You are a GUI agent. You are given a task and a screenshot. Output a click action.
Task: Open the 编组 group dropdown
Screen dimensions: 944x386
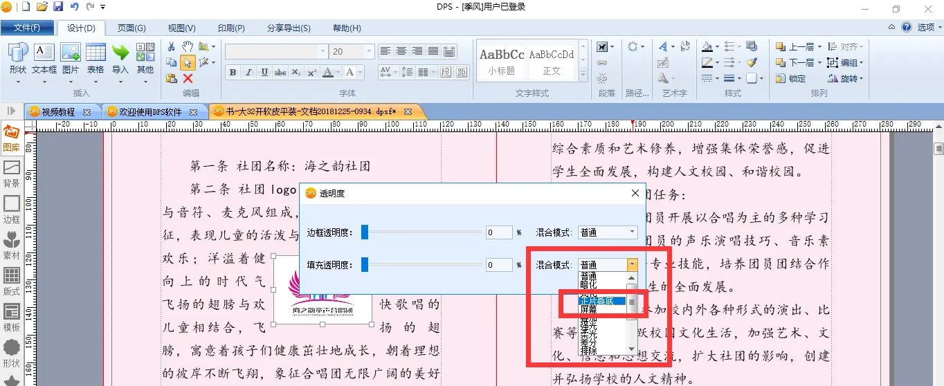click(x=846, y=63)
